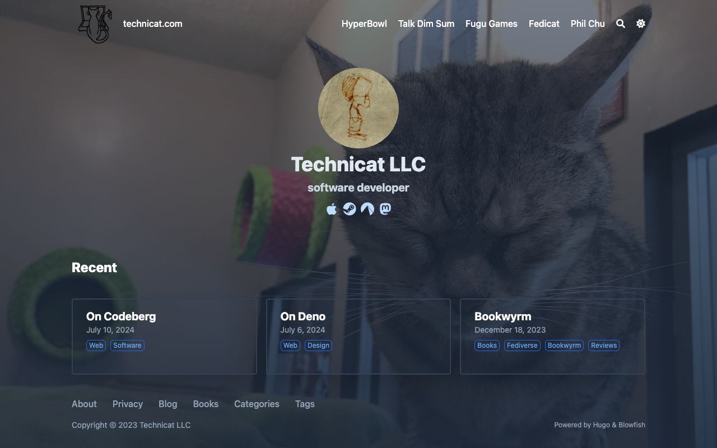Screen dimensions: 717x448
Task: Open the Phil Chu menu item
Action: pos(588,24)
